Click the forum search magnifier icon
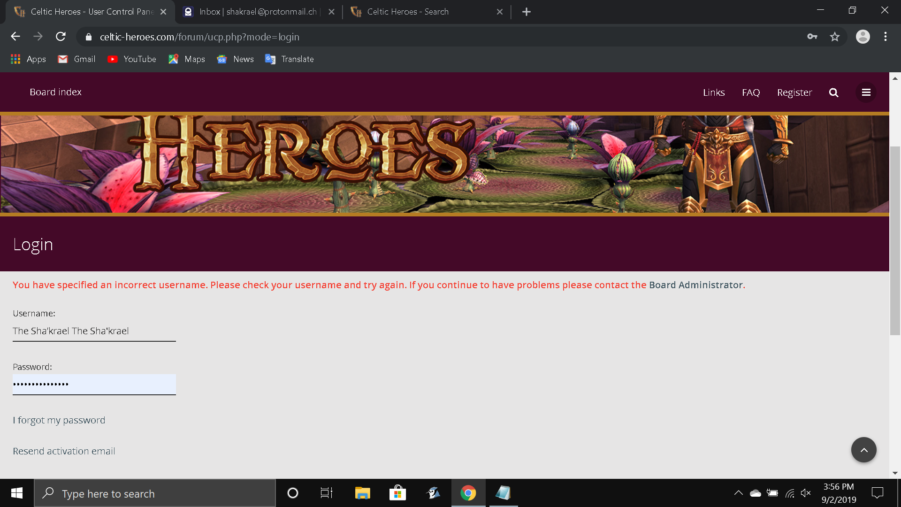 click(833, 92)
